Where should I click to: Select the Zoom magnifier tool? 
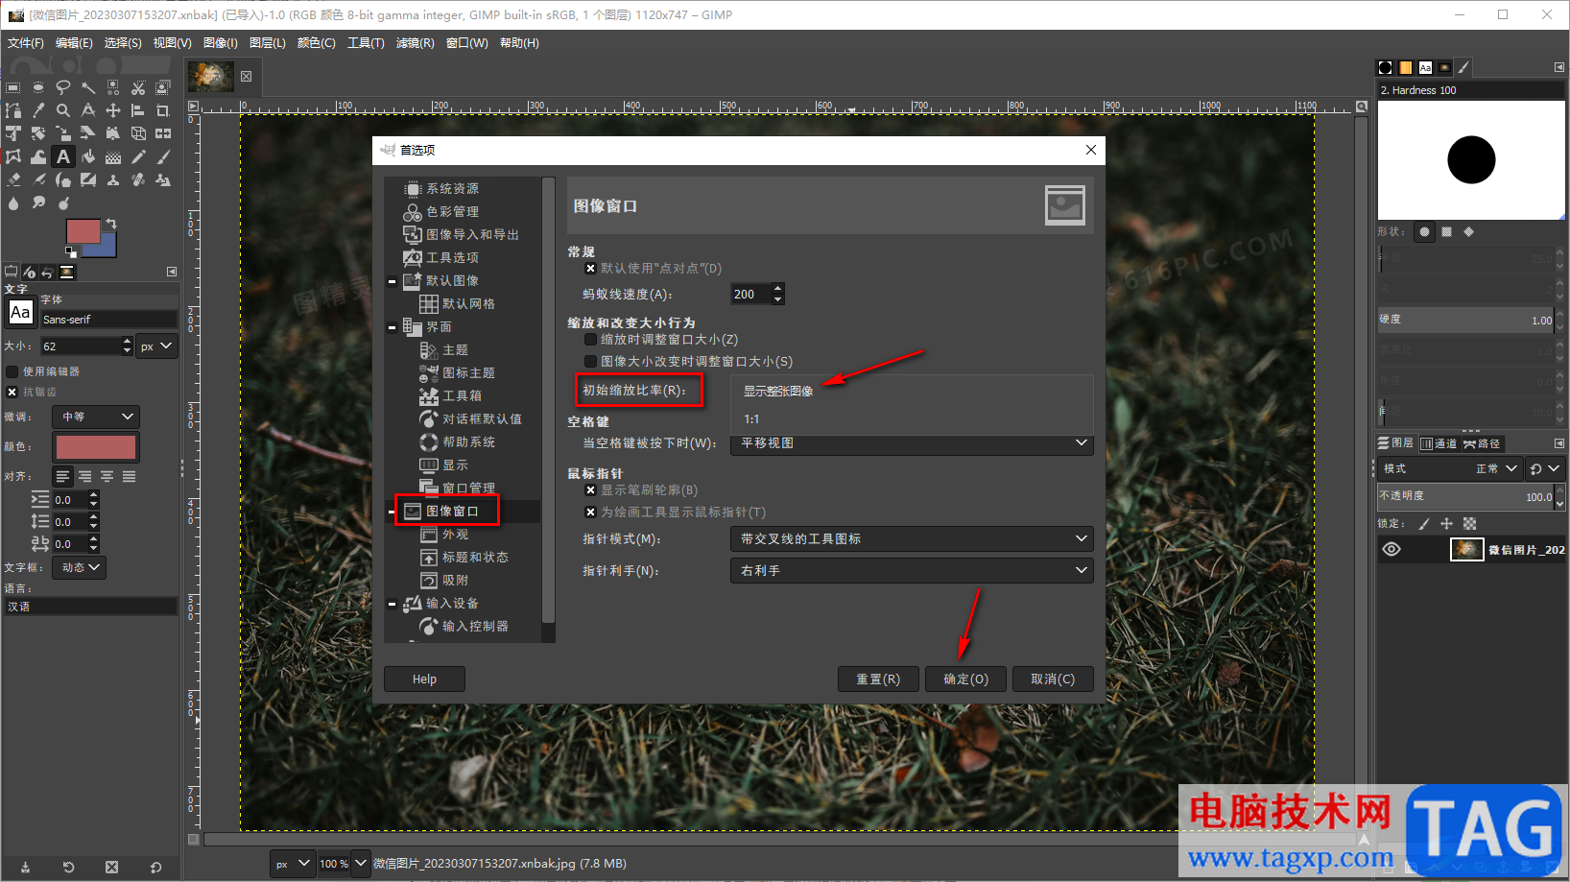(x=63, y=110)
